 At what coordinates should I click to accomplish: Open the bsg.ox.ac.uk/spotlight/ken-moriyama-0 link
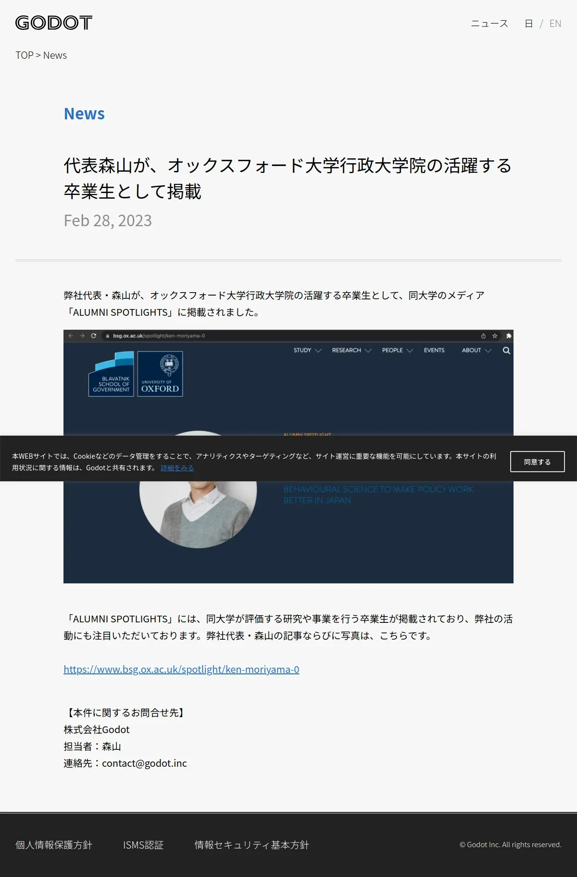click(x=181, y=670)
